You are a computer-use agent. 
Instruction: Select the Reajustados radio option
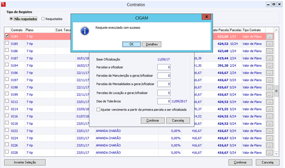[43, 19]
